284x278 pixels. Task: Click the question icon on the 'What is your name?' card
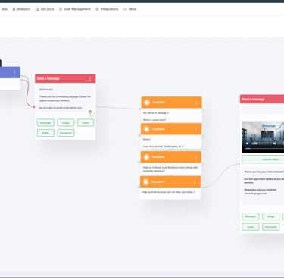[147, 103]
